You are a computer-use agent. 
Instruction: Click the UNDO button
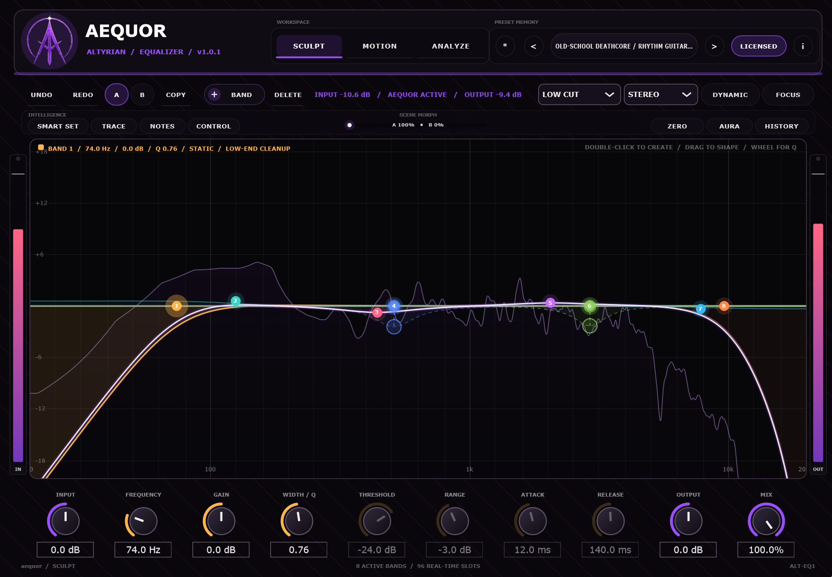41,95
